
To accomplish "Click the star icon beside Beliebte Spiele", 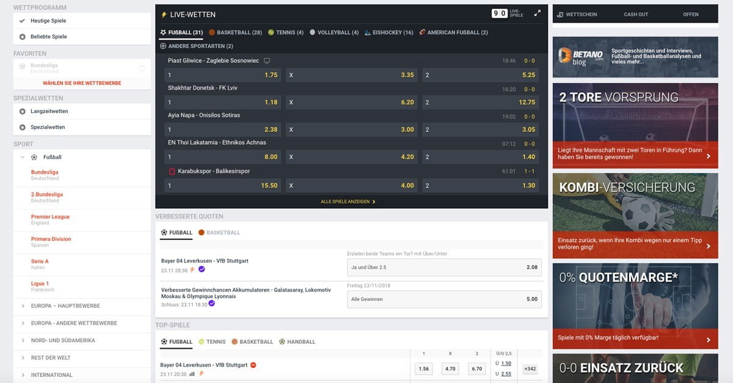I will pyautogui.click(x=23, y=37).
